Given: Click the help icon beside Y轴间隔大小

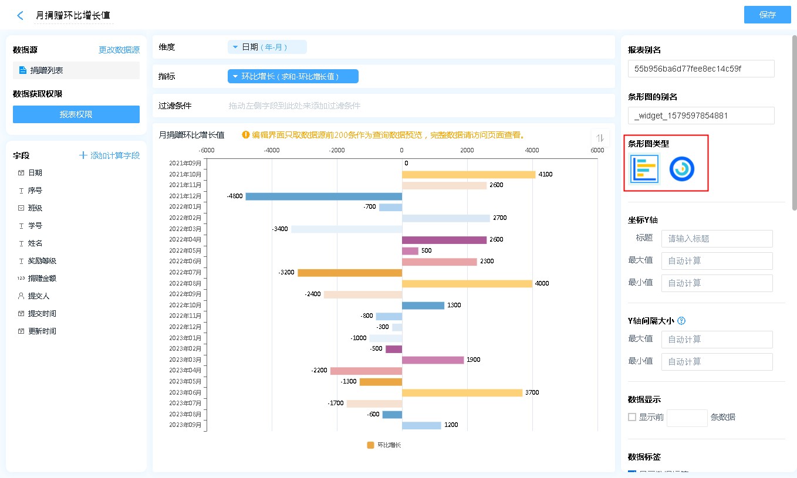Looking at the screenshot, I should tap(681, 321).
